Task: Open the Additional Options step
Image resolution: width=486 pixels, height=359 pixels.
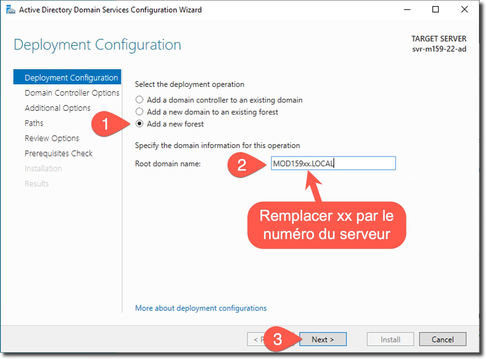Action: (58, 108)
